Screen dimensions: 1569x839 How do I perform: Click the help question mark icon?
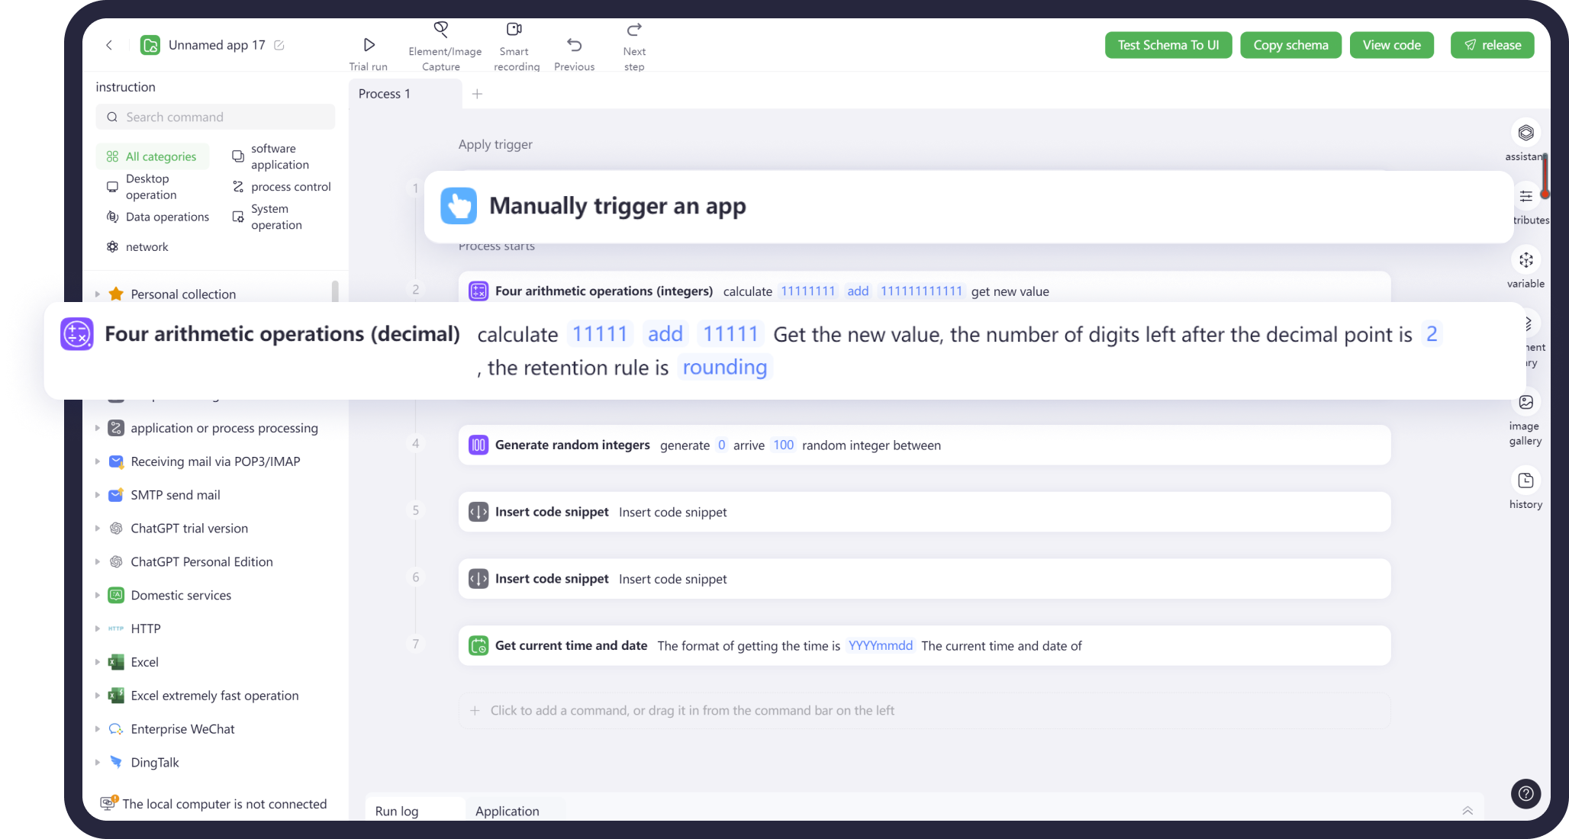click(x=1526, y=793)
